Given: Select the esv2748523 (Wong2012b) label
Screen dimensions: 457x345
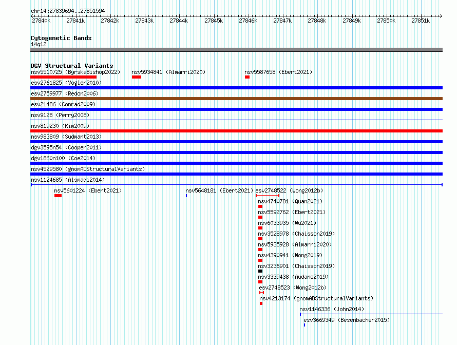Looking at the screenshot, I should click(x=293, y=287).
